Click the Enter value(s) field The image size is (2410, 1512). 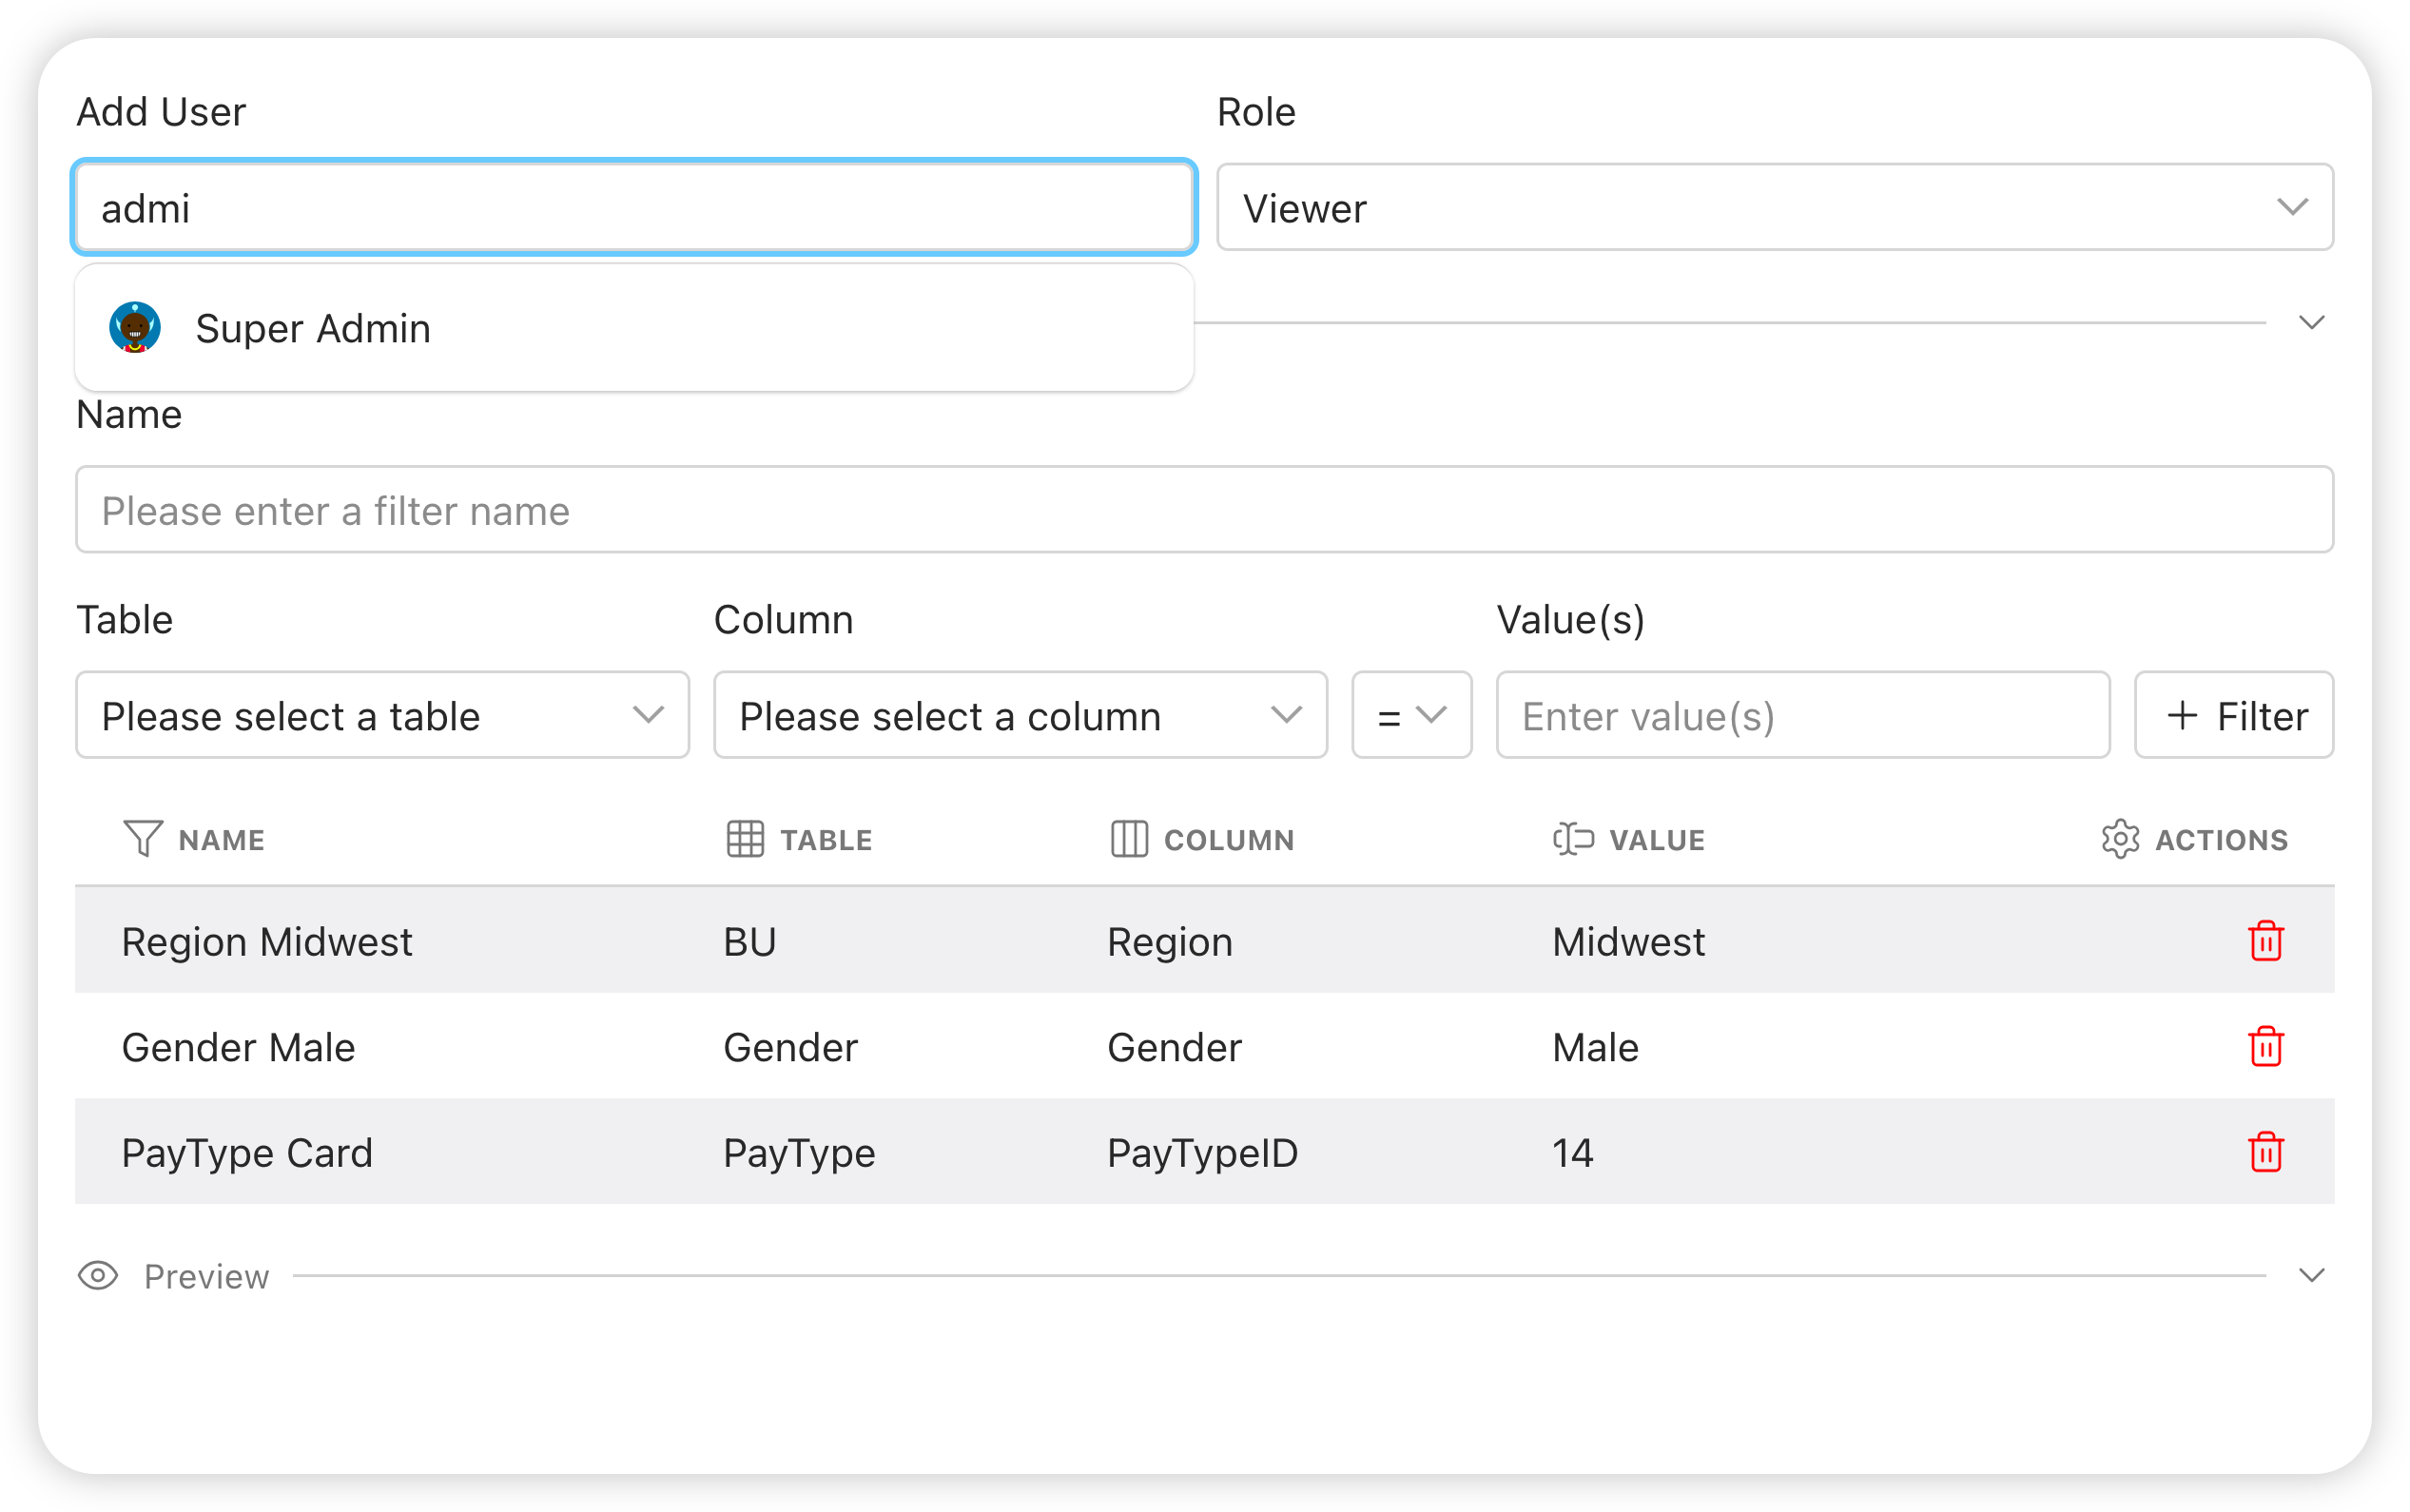[x=1802, y=716]
